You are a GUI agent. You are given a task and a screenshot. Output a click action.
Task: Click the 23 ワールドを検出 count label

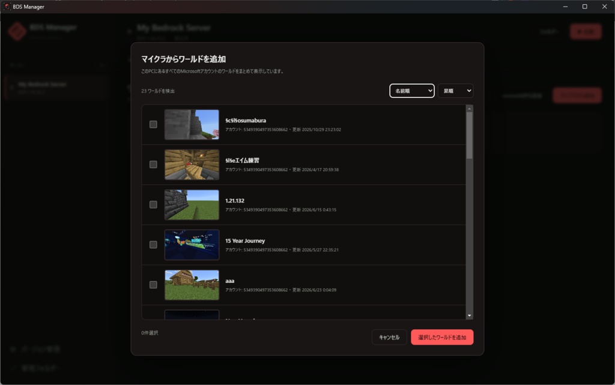(x=158, y=91)
